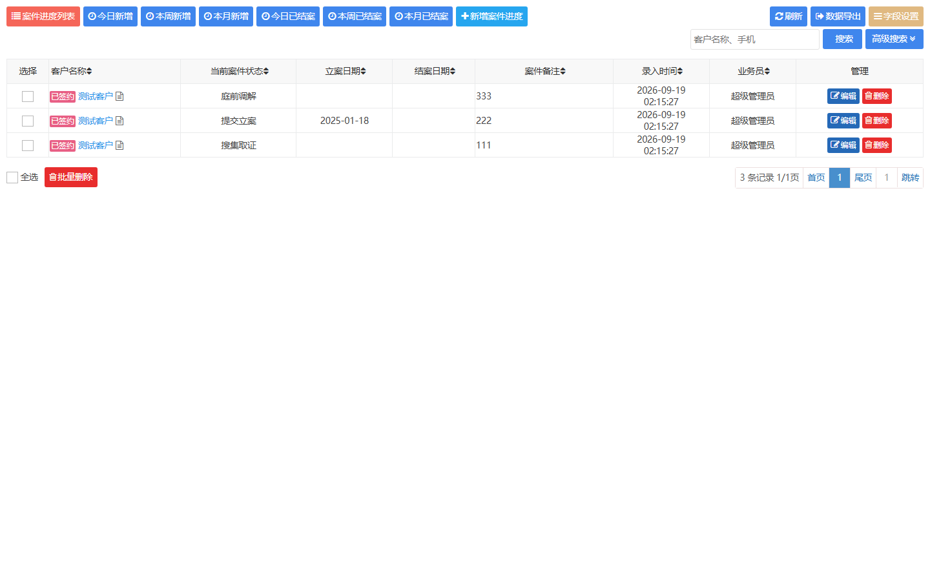
Task: Open 字段设置 field settings
Action: (896, 16)
